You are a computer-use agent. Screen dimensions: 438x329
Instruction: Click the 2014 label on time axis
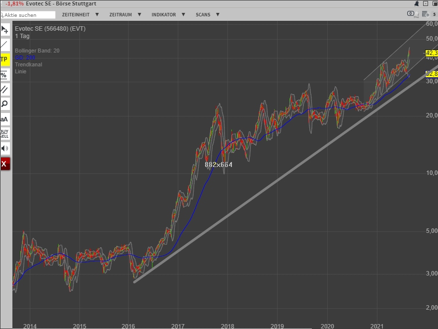[30, 326]
